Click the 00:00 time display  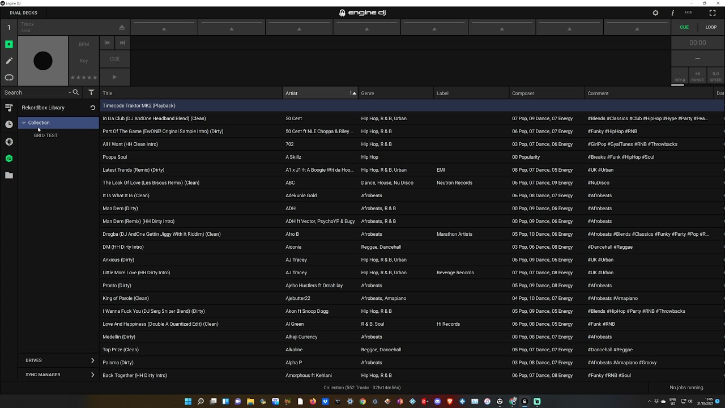pyautogui.click(x=698, y=42)
